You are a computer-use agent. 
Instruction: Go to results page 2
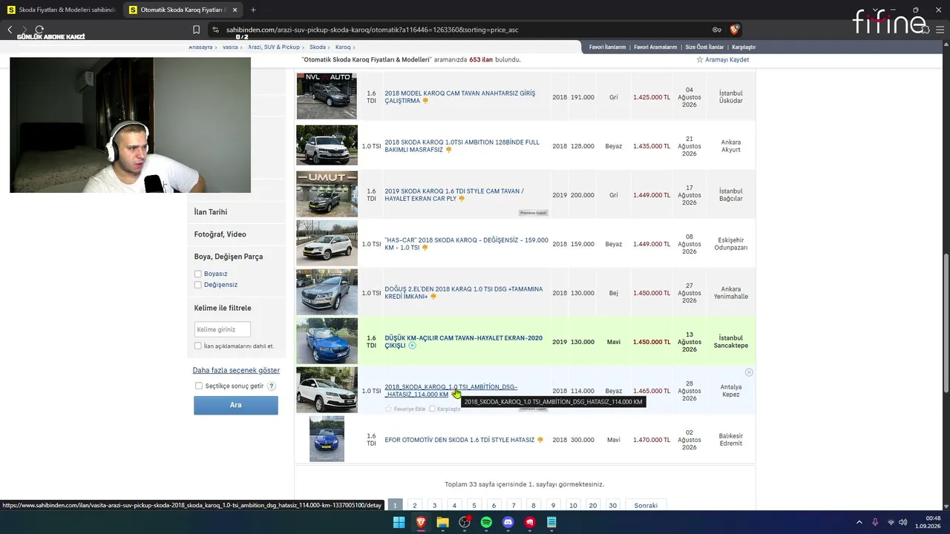pyautogui.click(x=415, y=505)
